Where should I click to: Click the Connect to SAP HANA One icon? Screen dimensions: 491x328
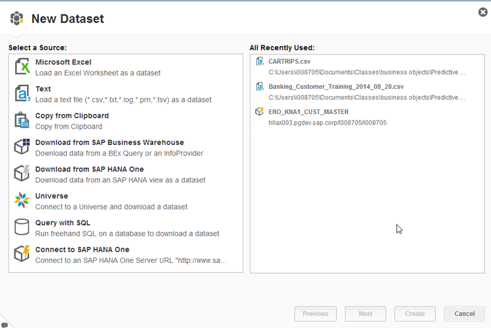(22, 254)
